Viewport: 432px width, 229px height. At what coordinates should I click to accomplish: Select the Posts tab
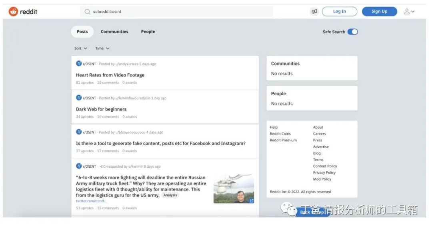tap(82, 32)
